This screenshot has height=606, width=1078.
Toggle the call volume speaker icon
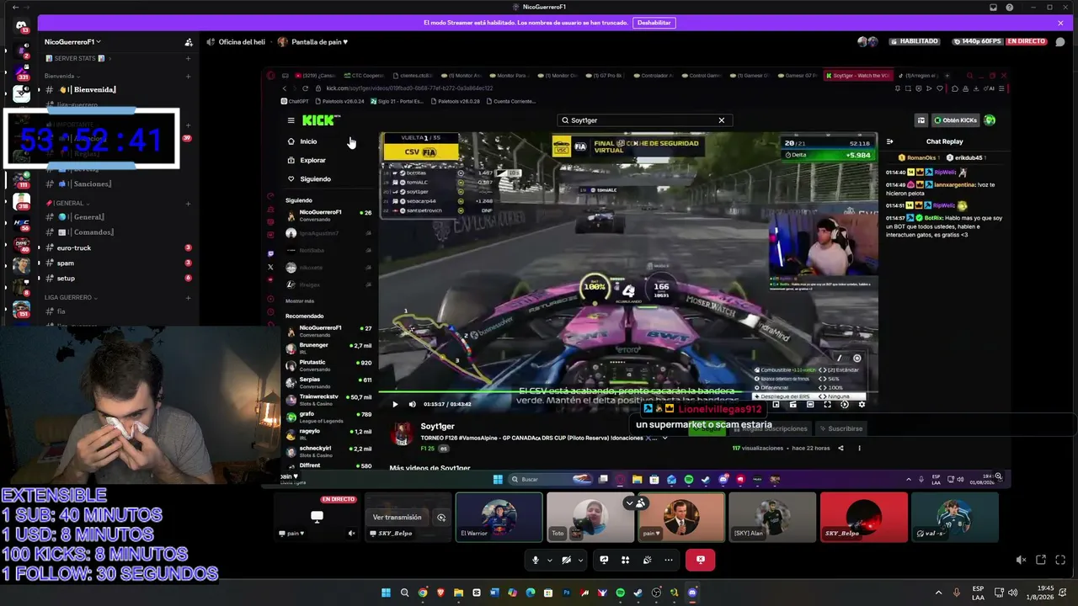[x=1021, y=560]
